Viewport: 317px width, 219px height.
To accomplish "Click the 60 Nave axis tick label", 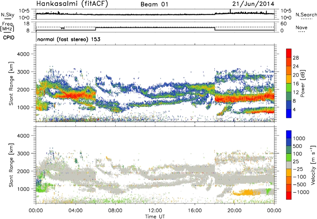I will click(283, 24).
